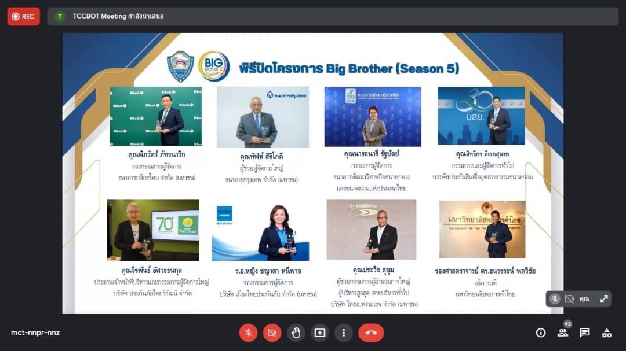Click the university sign backdrop photo
Viewport: 626px width, 351px height.
(482, 229)
